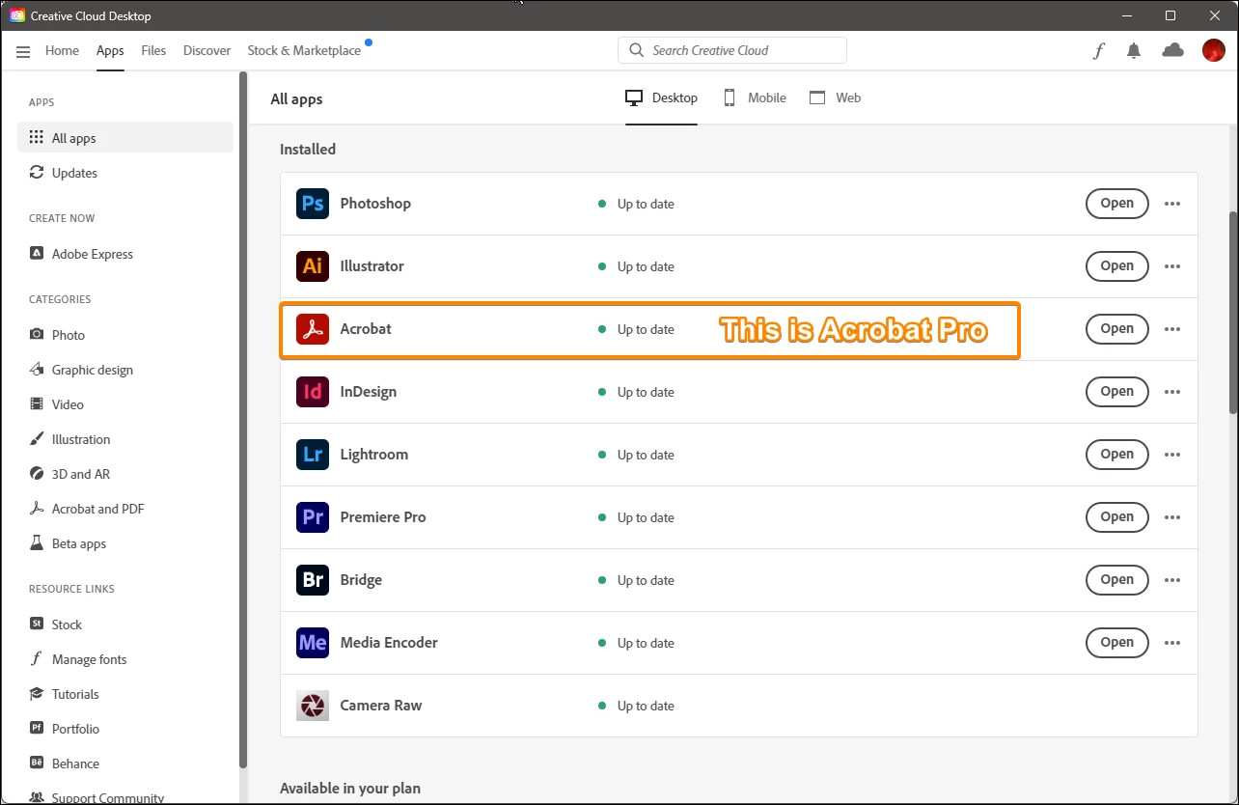Viewport: 1239px width, 805px height.
Task: Click the Acrobat app icon
Action: (x=313, y=329)
